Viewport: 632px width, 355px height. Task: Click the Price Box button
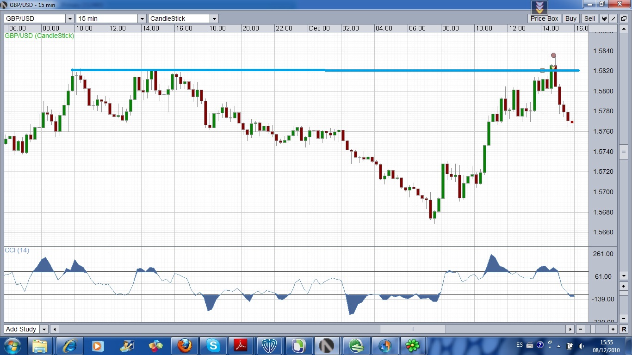click(x=545, y=18)
